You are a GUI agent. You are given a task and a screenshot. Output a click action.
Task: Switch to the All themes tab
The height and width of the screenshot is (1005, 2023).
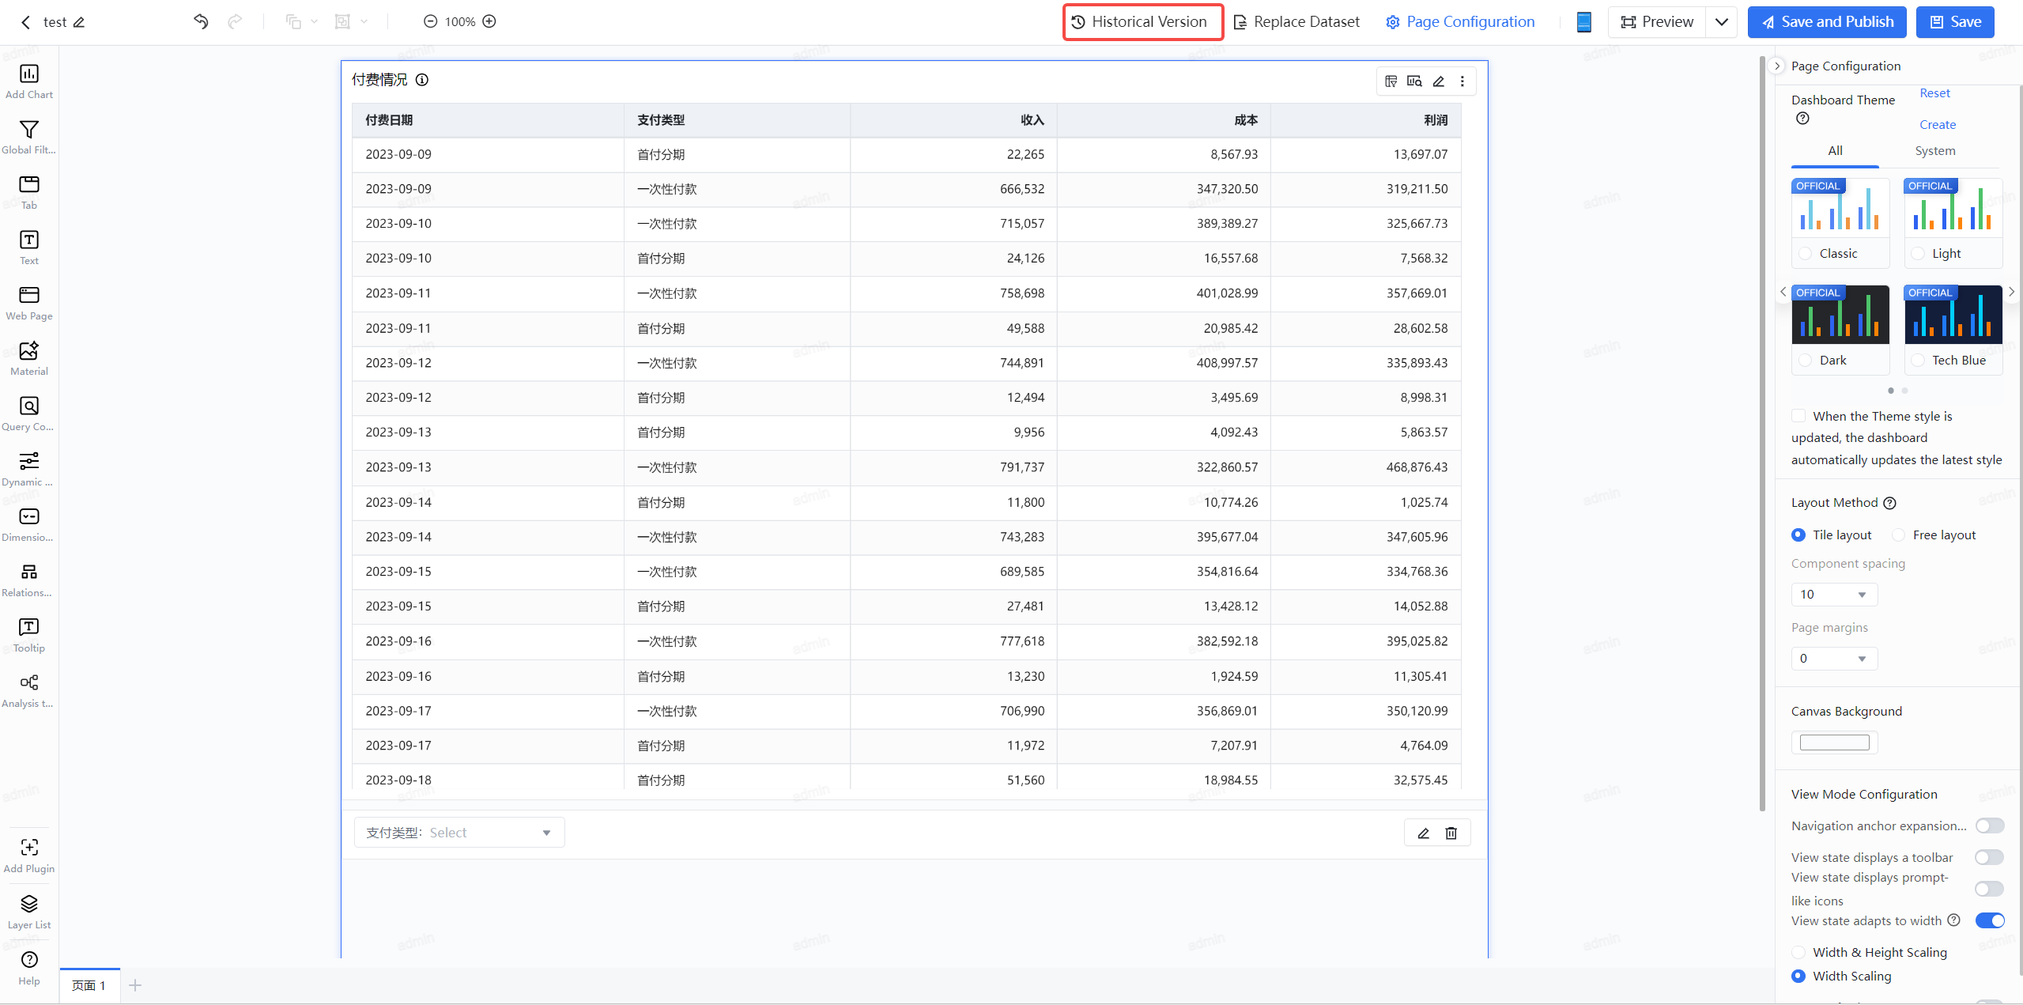pyautogui.click(x=1835, y=151)
